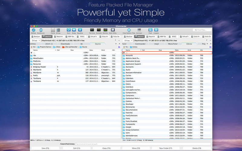Open the Terminal toolbar icon
Image resolution: width=242 pixels, height=151 pixels.
92,30
